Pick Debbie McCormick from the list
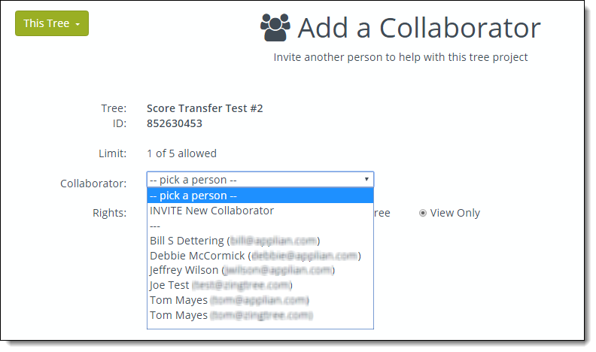The image size is (596, 352). click(260, 256)
